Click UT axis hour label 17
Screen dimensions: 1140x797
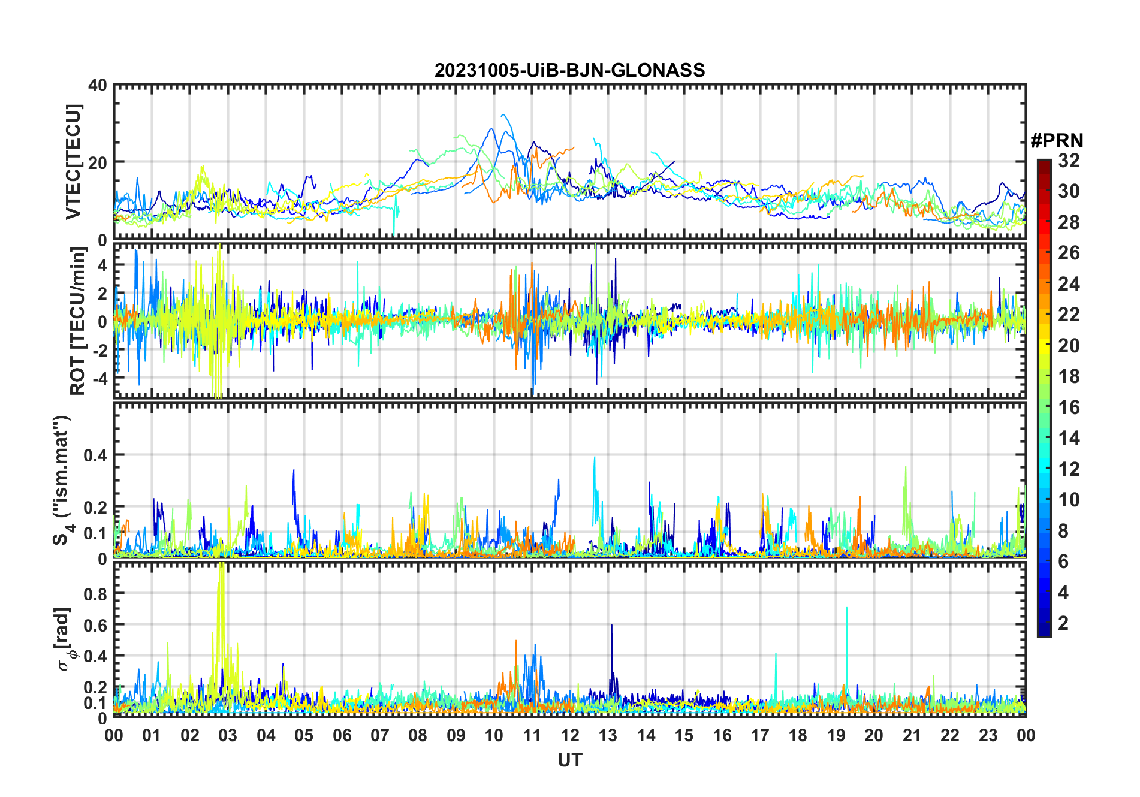click(x=760, y=735)
